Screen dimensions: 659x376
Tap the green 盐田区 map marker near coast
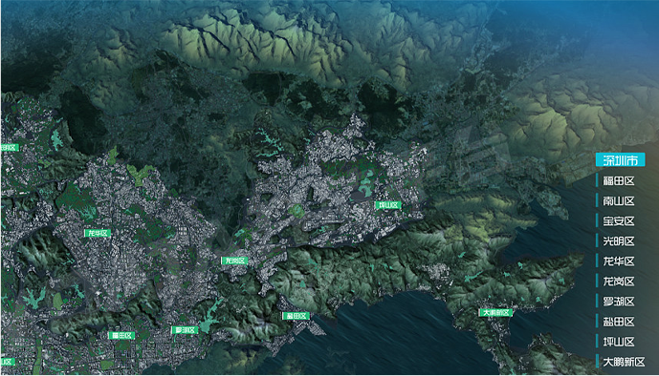click(296, 316)
